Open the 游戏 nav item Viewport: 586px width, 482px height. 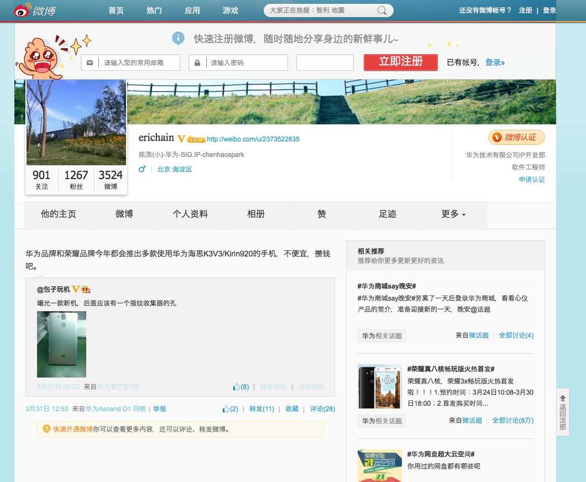(x=230, y=11)
